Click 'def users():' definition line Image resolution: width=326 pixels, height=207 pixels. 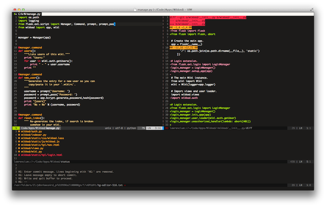pos(27,51)
